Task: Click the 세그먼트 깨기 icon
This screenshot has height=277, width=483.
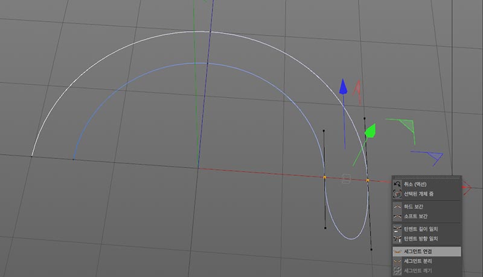Action: click(x=397, y=270)
